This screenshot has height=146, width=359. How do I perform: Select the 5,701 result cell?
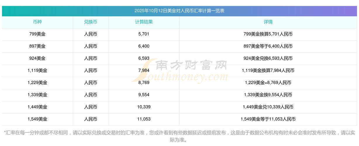tap(144, 34)
